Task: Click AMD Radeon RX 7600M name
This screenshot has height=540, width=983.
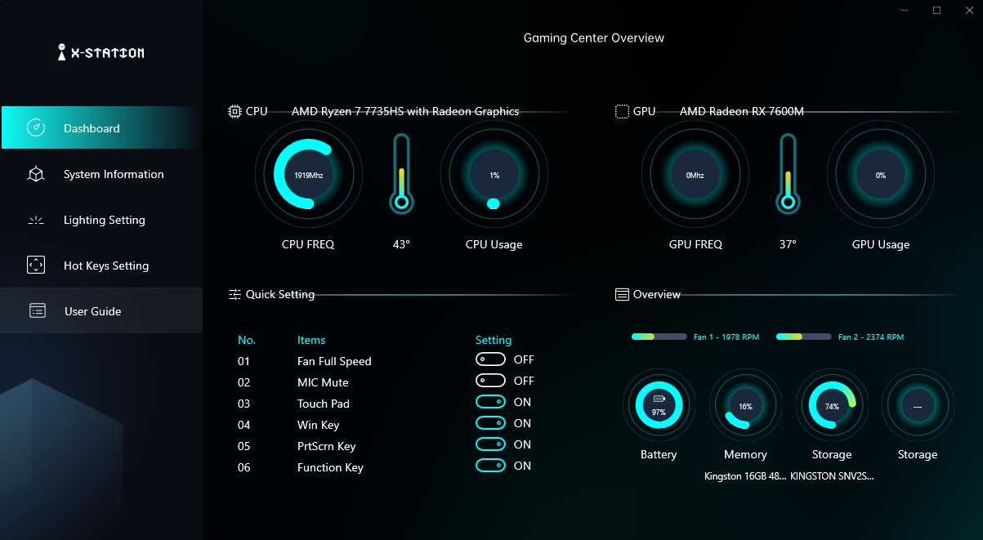Action: click(742, 111)
